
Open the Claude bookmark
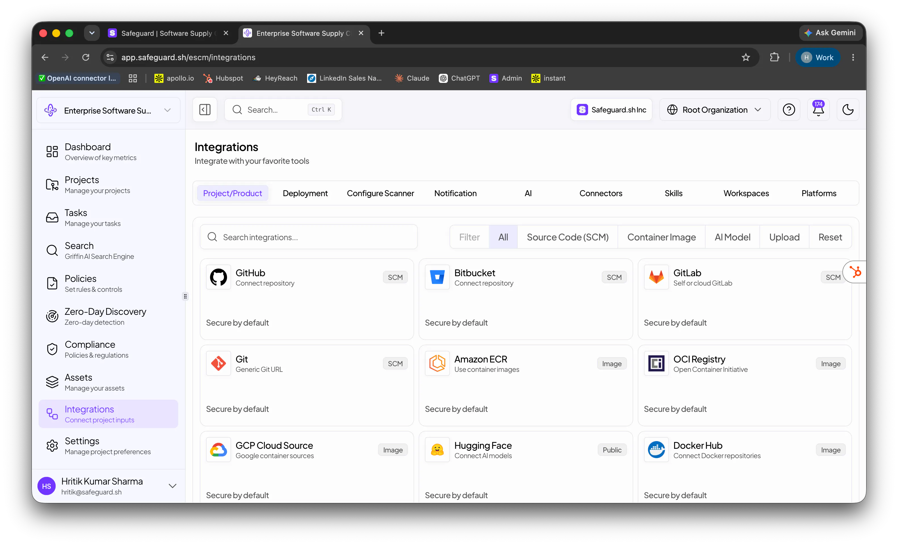[412, 78]
